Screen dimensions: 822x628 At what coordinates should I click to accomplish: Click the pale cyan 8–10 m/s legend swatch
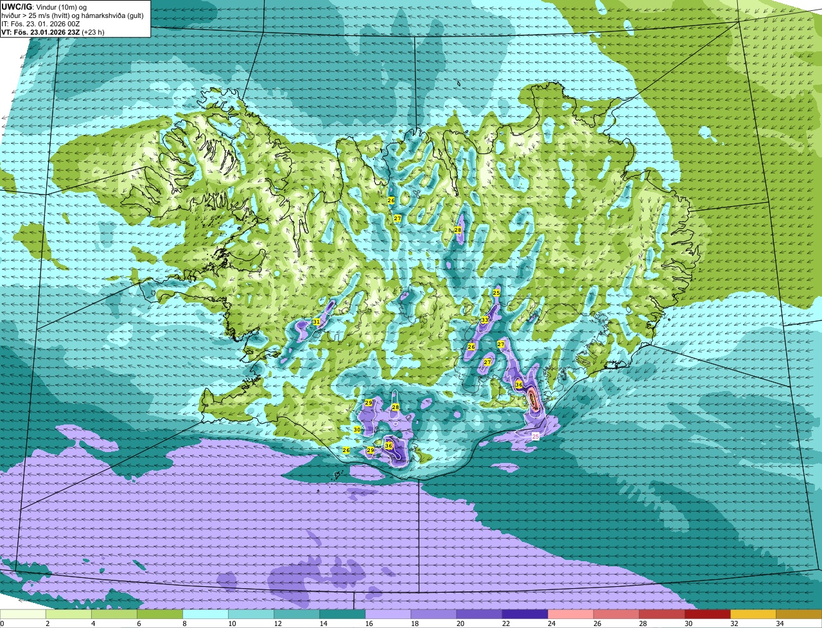coord(205,614)
